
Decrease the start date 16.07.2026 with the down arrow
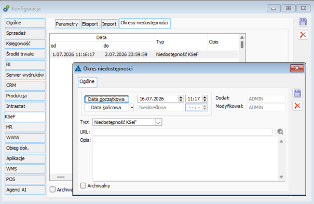(181, 100)
